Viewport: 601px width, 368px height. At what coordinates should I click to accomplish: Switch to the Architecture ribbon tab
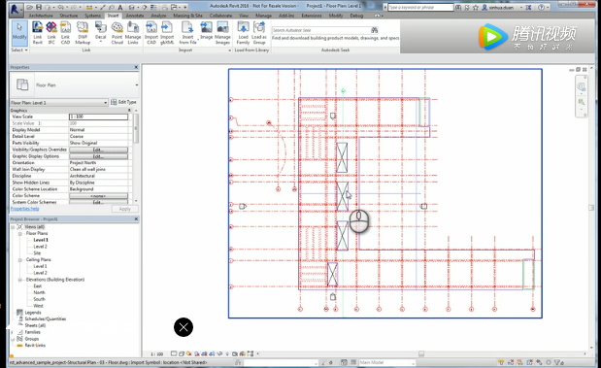click(x=41, y=16)
